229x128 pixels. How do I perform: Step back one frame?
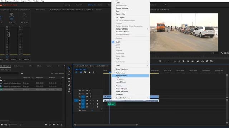[179, 61]
